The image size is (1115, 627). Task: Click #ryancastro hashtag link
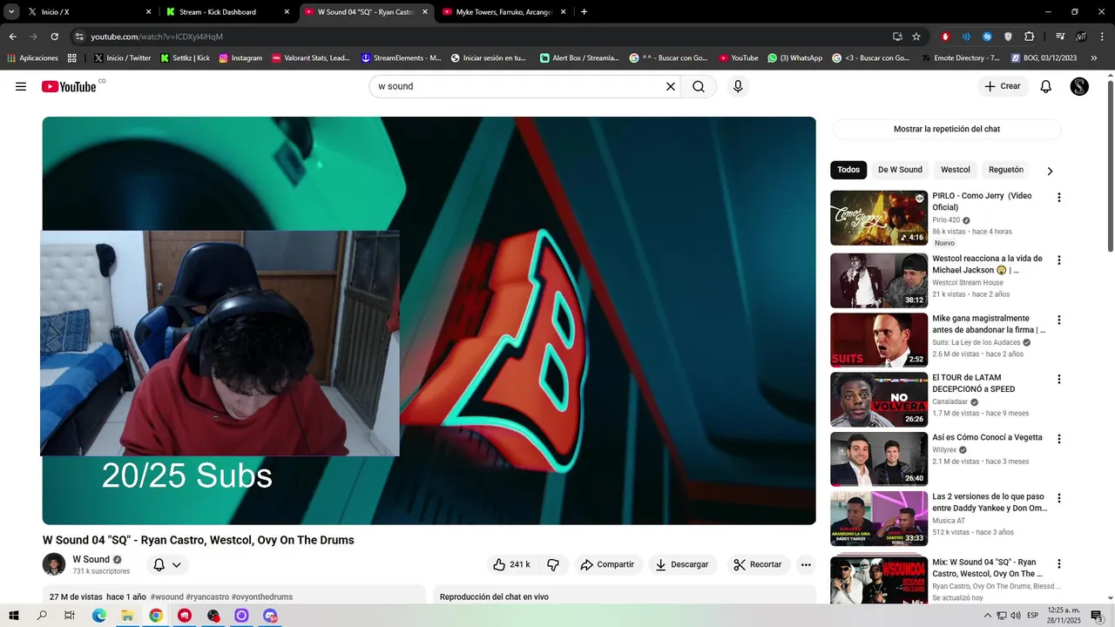pyautogui.click(x=206, y=597)
